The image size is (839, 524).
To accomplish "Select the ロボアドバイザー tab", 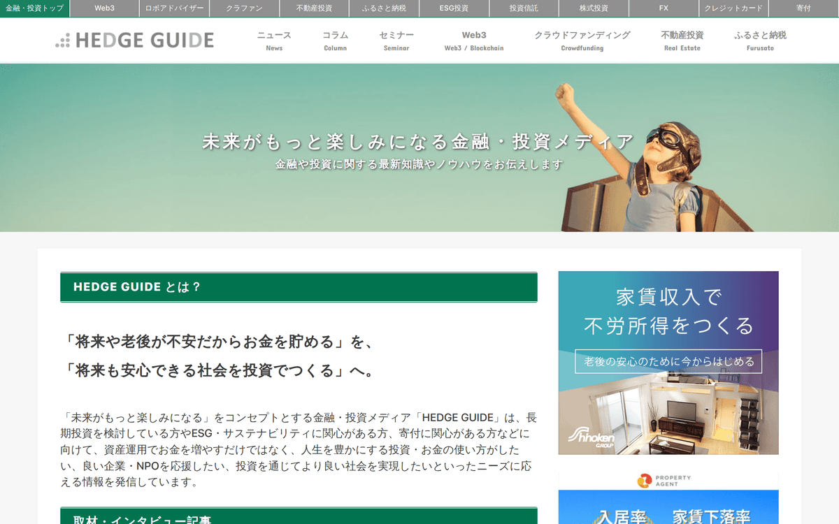I will pos(175,8).
